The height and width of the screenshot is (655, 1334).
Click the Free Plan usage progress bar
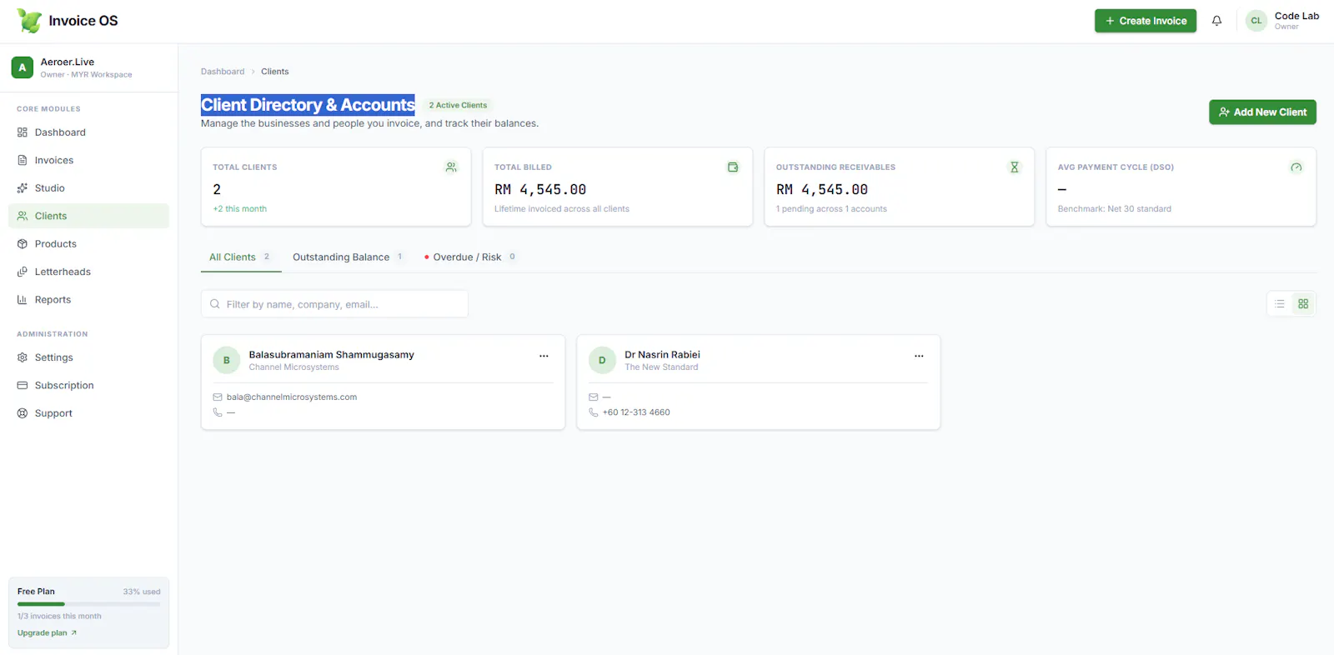pos(88,604)
